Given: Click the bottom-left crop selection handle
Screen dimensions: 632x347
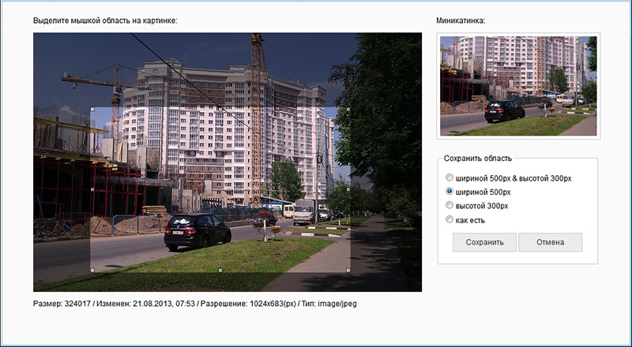Looking at the screenshot, I should (92, 271).
